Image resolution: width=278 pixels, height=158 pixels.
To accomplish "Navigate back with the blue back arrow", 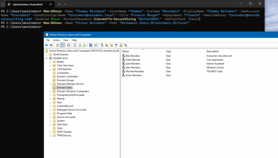I will (x=47, y=45).
